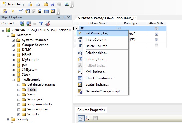Select Delete Column in the context menu

[x=96, y=46]
